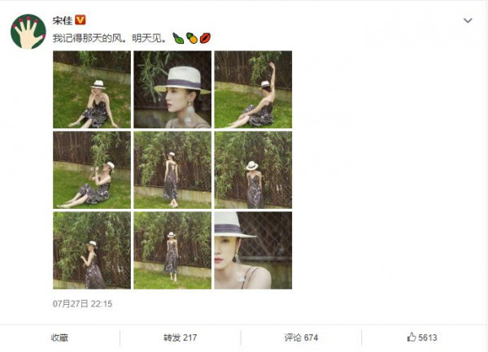Viewport: 488px width, 352px height.
Task: Open bottom-left photo standing in bamboo
Action: 92,250
